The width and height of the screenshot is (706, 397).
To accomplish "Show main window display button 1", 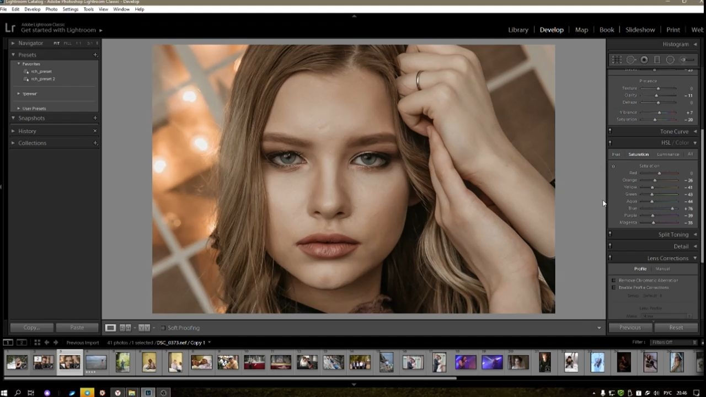I will 8,342.
